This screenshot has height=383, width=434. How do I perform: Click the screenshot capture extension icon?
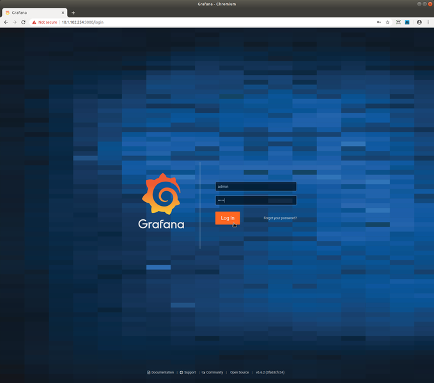[x=398, y=22]
